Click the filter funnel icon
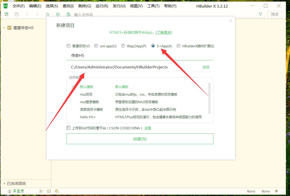Image resolution: width=290 pixels, height=196 pixels. click(261, 15)
